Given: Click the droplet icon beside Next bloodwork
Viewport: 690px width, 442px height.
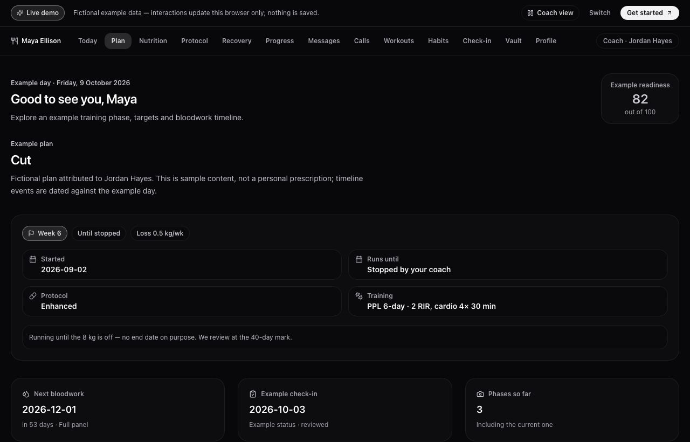Looking at the screenshot, I should point(26,394).
